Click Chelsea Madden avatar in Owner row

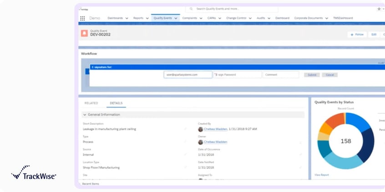pyautogui.click(x=201, y=142)
